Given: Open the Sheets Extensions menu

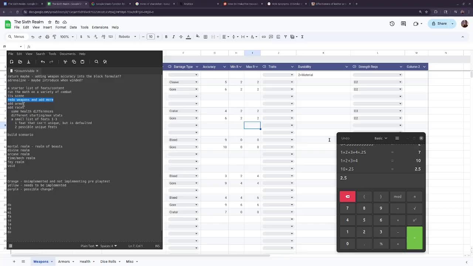Looking at the screenshot, I should tap(100, 27).
